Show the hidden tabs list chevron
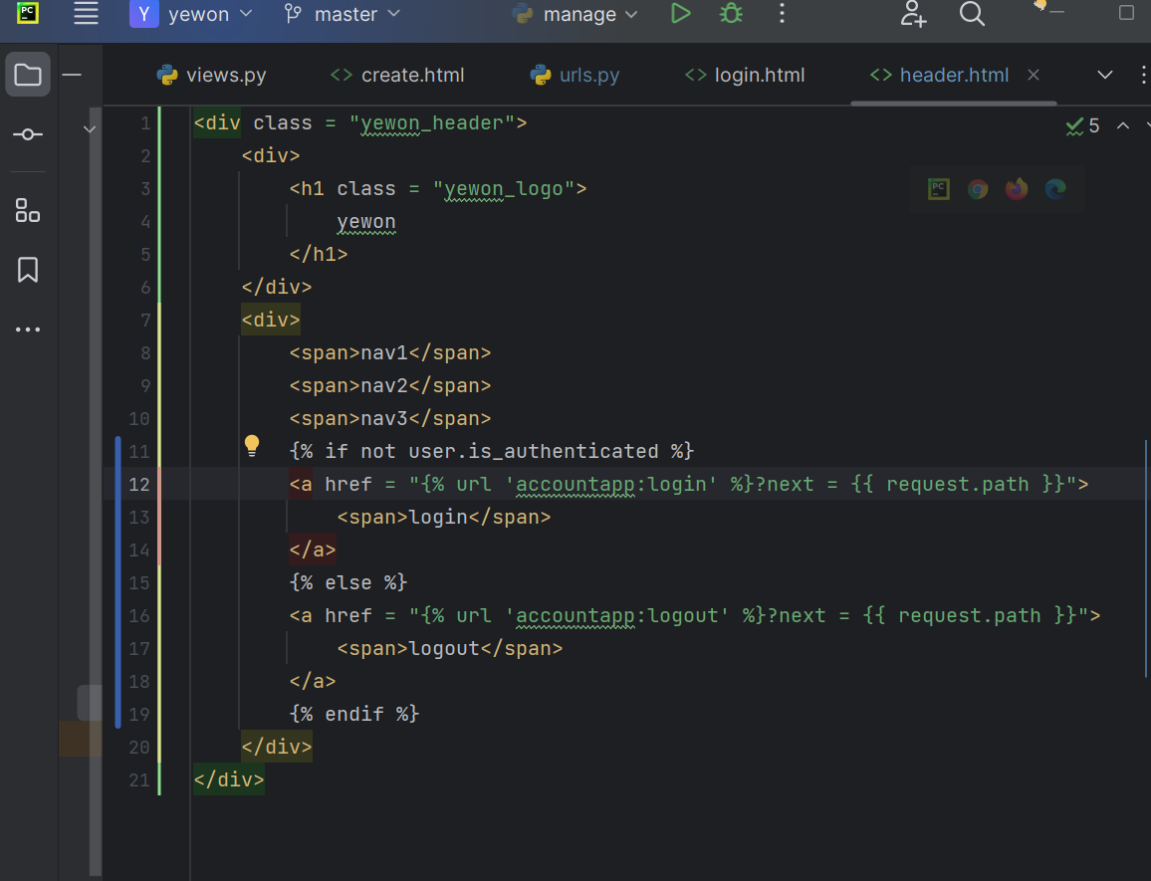Image resolution: width=1151 pixels, height=881 pixels. pos(1105,75)
